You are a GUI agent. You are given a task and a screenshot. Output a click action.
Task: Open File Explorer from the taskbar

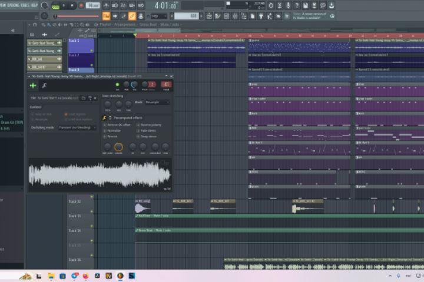[51, 276]
